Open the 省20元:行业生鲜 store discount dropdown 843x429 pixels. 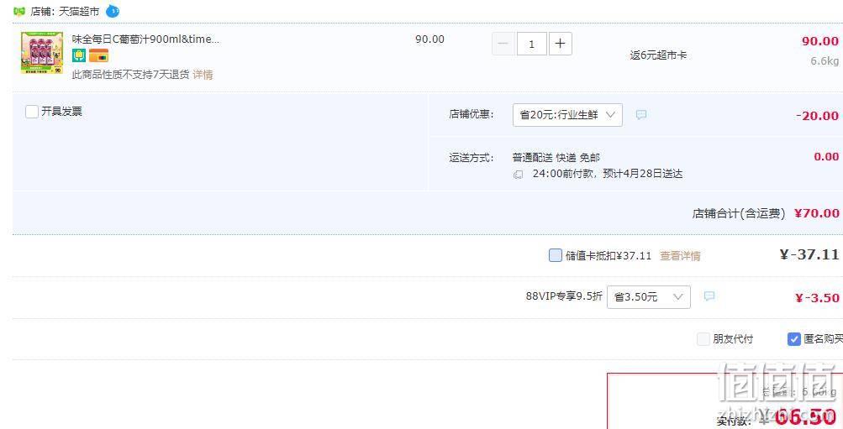tap(567, 115)
